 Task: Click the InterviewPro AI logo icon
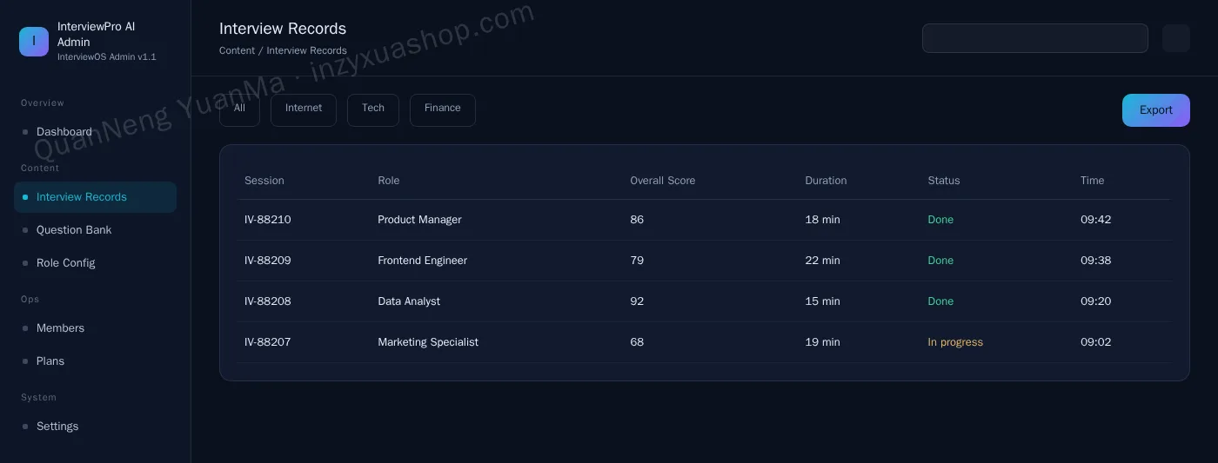[34, 42]
